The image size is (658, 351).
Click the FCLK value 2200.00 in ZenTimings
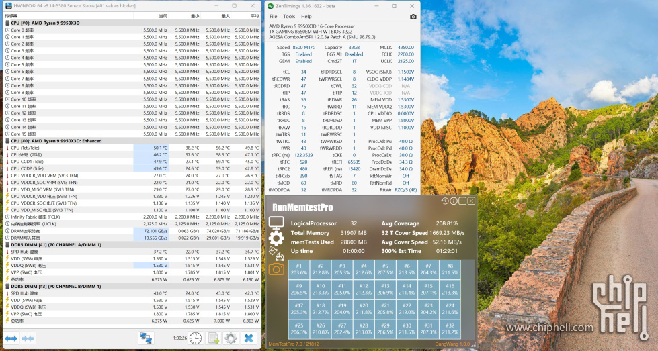[x=406, y=54]
